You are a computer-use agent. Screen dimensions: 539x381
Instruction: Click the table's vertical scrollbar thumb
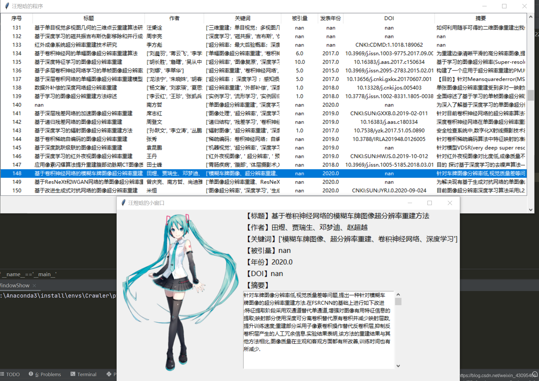point(531,95)
